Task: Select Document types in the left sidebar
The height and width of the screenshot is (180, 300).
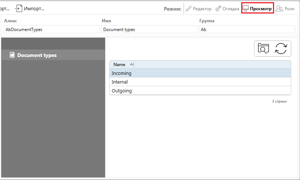Action: [x=37, y=55]
